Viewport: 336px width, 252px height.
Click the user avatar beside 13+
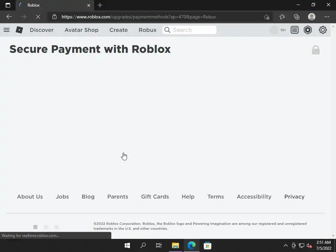274,30
